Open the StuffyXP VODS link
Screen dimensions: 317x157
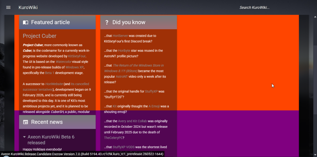pyautogui.click(x=124, y=147)
